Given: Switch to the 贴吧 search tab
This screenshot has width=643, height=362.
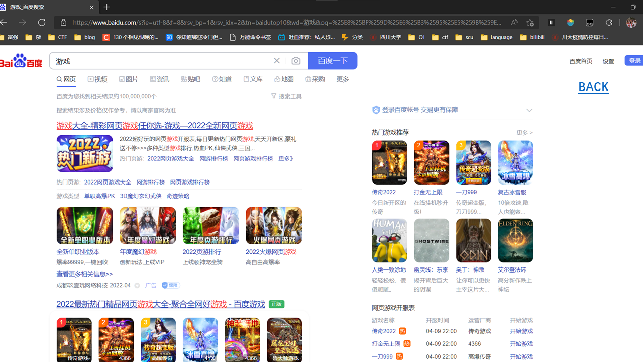Looking at the screenshot, I should click(191, 79).
